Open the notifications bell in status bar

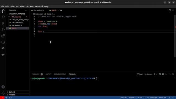pos(173,98)
